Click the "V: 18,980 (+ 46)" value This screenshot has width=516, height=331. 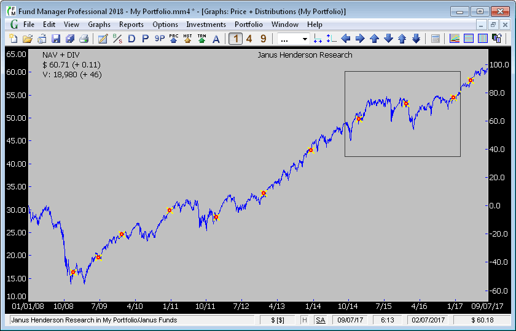click(72, 75)
